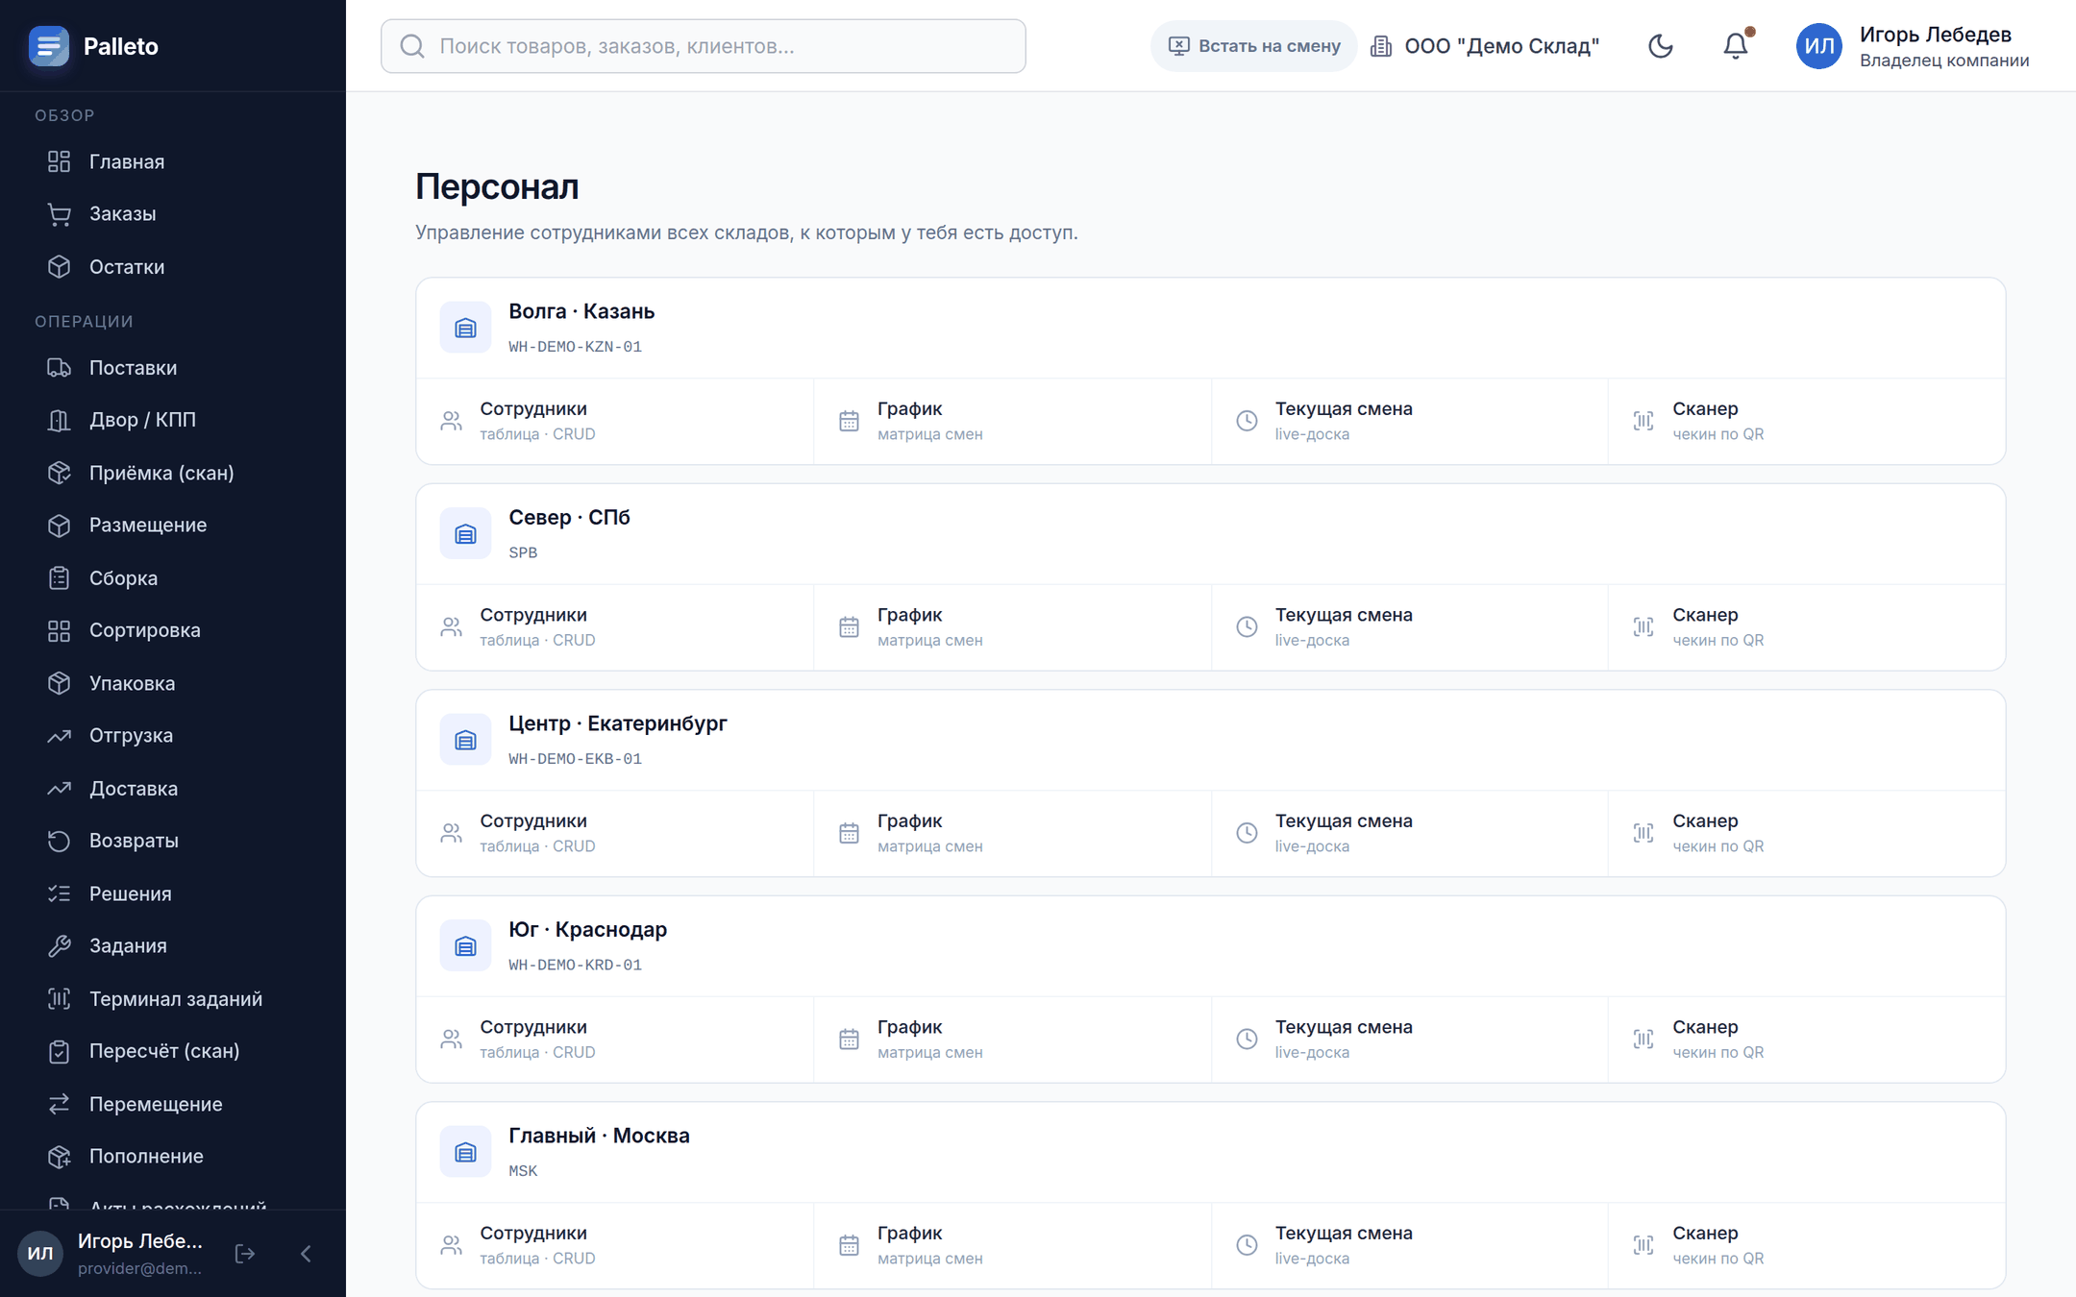Click the clock icon in Юг · Краснодар Текущая смена
Image resolution: width=2076 pixels, height=1297 pixels.
click(x=1247, y=1039)
